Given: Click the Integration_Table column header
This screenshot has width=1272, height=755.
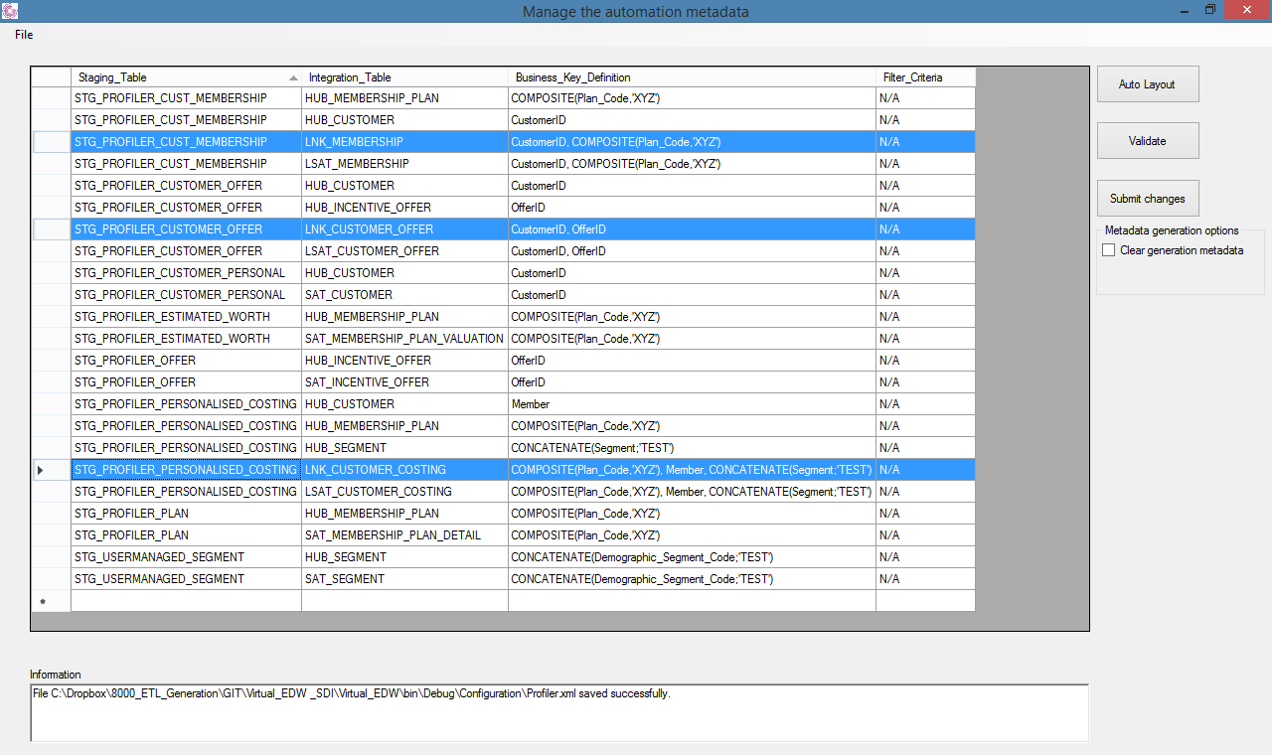Looking at the screenshot, I should coord(404,77).
